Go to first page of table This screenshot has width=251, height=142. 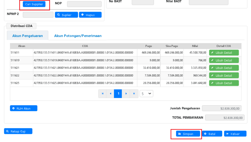click(x=103, y=94)
